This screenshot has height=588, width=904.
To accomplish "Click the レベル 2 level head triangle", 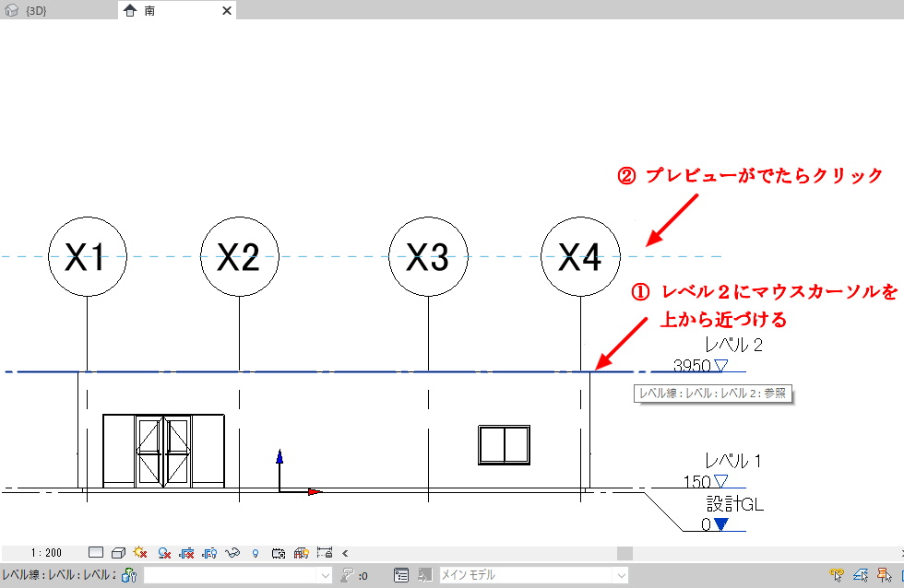I will (721, 365).
